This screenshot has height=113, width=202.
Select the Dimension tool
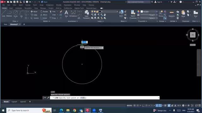coord(73,13)
